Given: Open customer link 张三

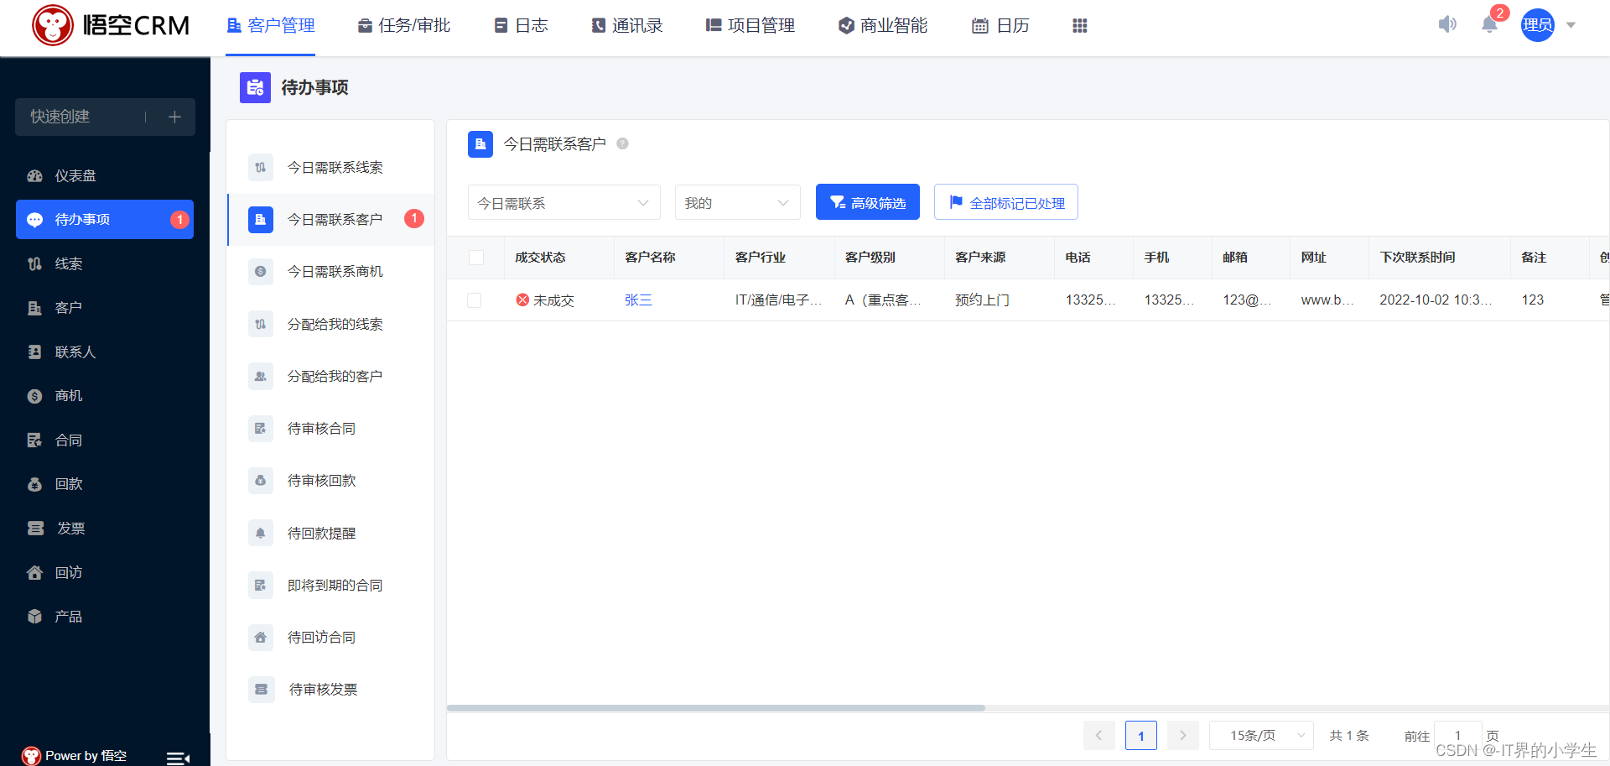Looking at the screenshot, I should point(638,300).
